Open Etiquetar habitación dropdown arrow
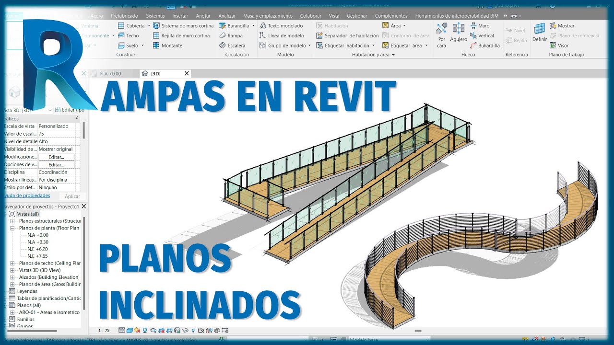The height and width of the screenshot is (345, 614). click(x=373, y=46)
